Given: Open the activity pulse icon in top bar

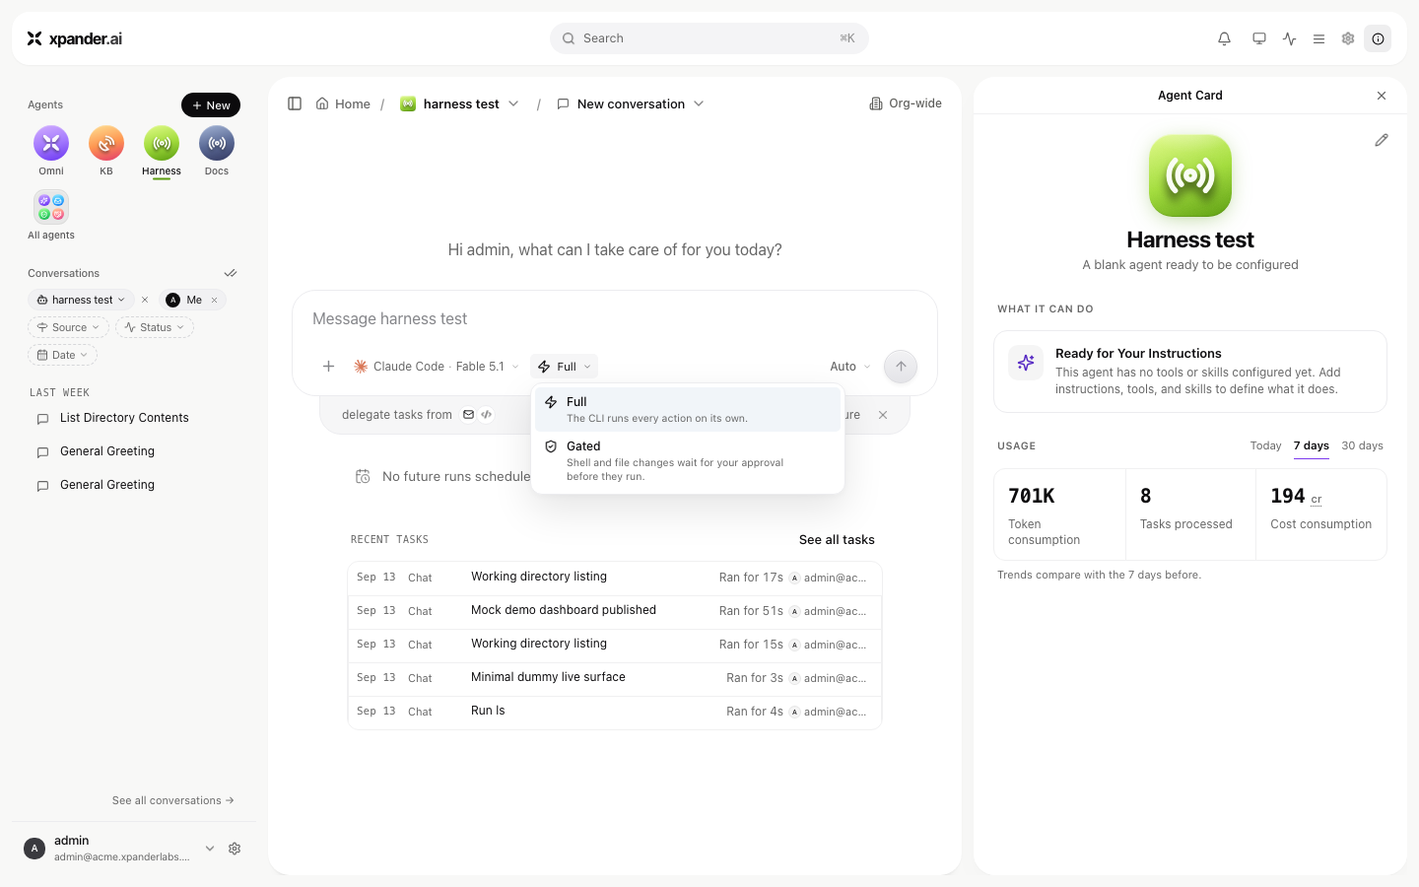Looking at the screenshot, I should 1290,38.
